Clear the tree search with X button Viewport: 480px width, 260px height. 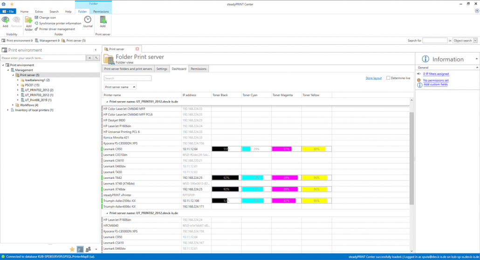tap(89, 58)
